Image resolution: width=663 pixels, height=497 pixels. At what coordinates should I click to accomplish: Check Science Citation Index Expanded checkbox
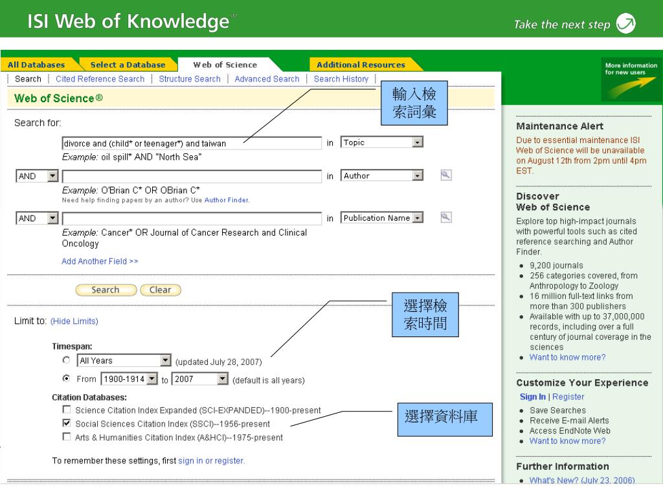(x=67, y=409)
